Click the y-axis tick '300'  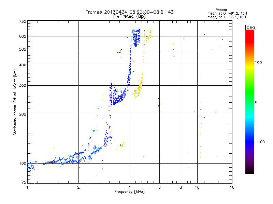tap(23, 85)
